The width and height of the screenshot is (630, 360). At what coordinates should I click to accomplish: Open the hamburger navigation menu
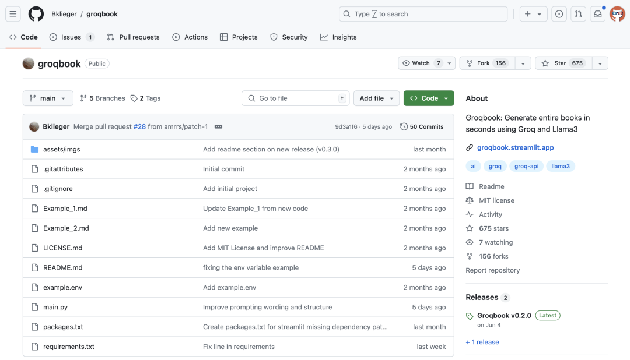[13, 14]
